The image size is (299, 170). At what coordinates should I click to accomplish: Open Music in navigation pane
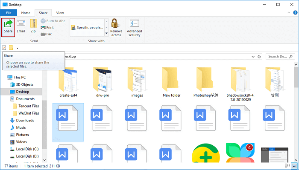point(18,127)
